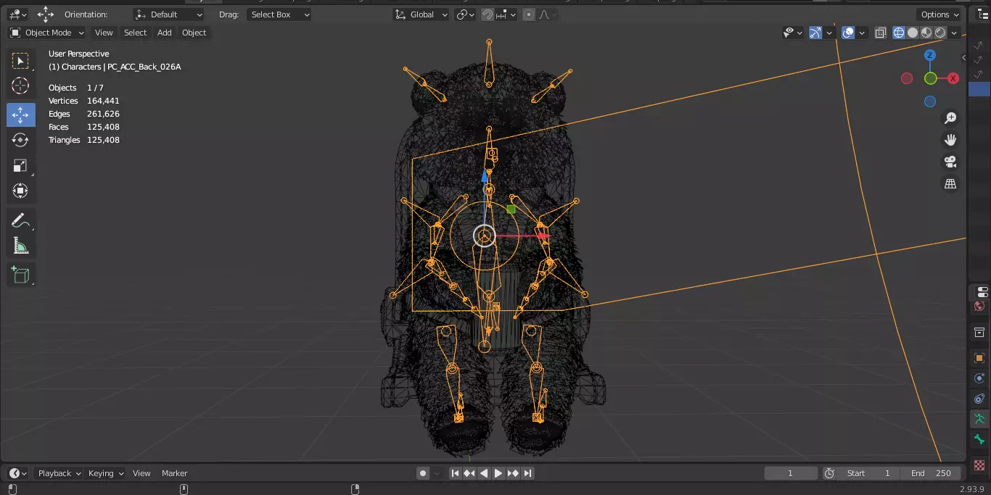Open Texture properties checker tab
The width and height of the screenshot is (991, 495).
(x=979, y=465)
